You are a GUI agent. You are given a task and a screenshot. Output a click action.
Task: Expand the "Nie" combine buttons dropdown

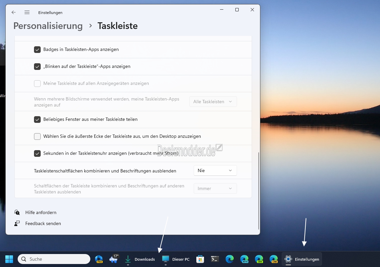point(215,170)
